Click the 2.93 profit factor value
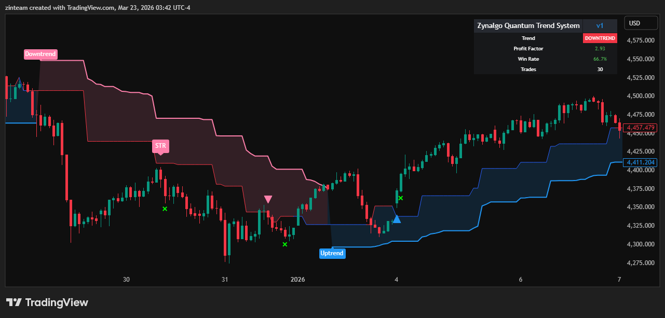665x318 pixels. coord(600,48)
